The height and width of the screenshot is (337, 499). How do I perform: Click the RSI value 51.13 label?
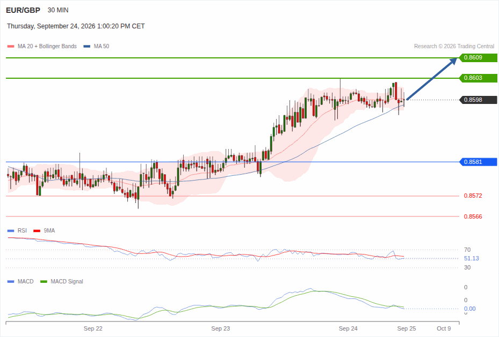pos(471,258)
